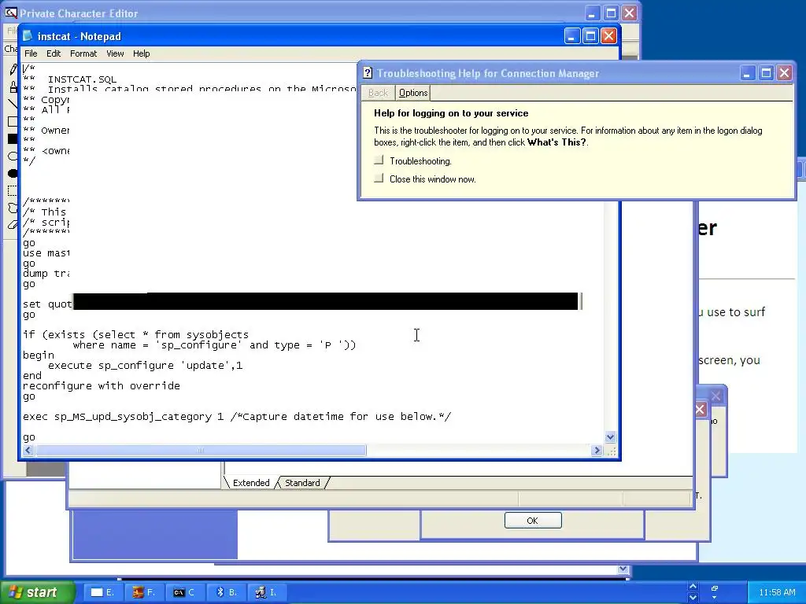Select the Rectangular Selection tool in Character Editor
806x604 pixels.
[x=13, y=191]
